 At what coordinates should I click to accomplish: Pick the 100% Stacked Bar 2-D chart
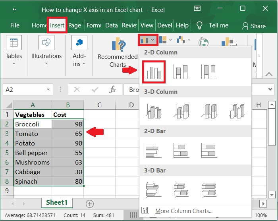click(x=209, y=151)
